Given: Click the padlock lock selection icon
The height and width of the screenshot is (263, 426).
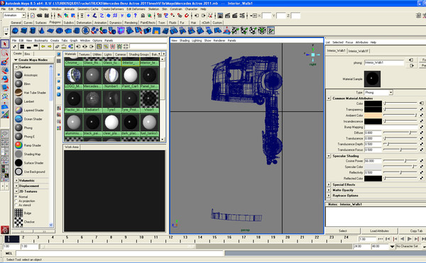Looking at the screenshot, I should pyautogui.click(x=143, y=16).
